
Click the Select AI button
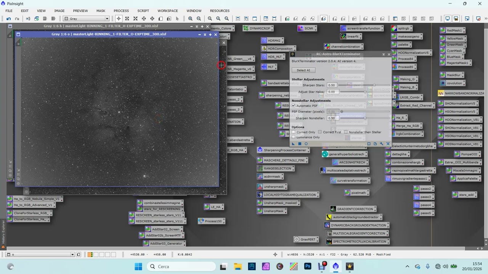point(303,70)
